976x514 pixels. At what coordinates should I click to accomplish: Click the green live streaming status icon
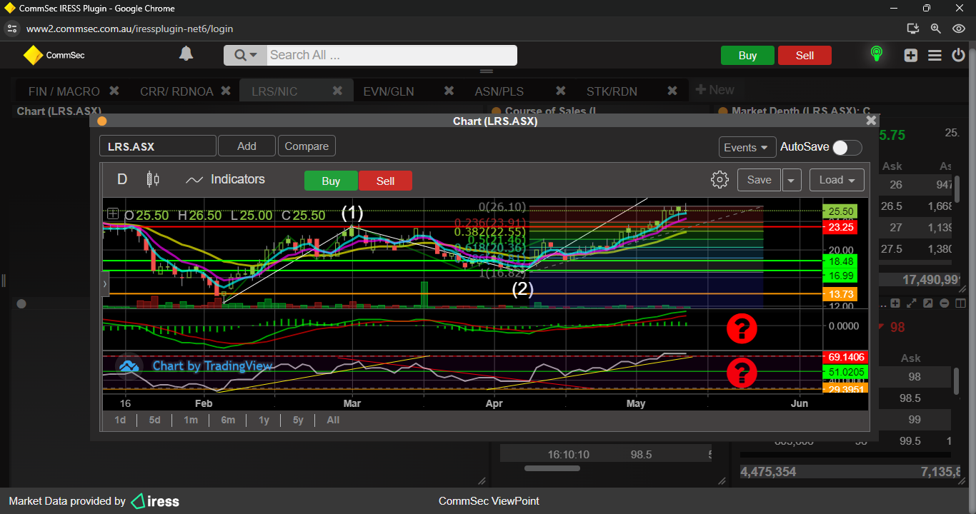coord(876,54)
